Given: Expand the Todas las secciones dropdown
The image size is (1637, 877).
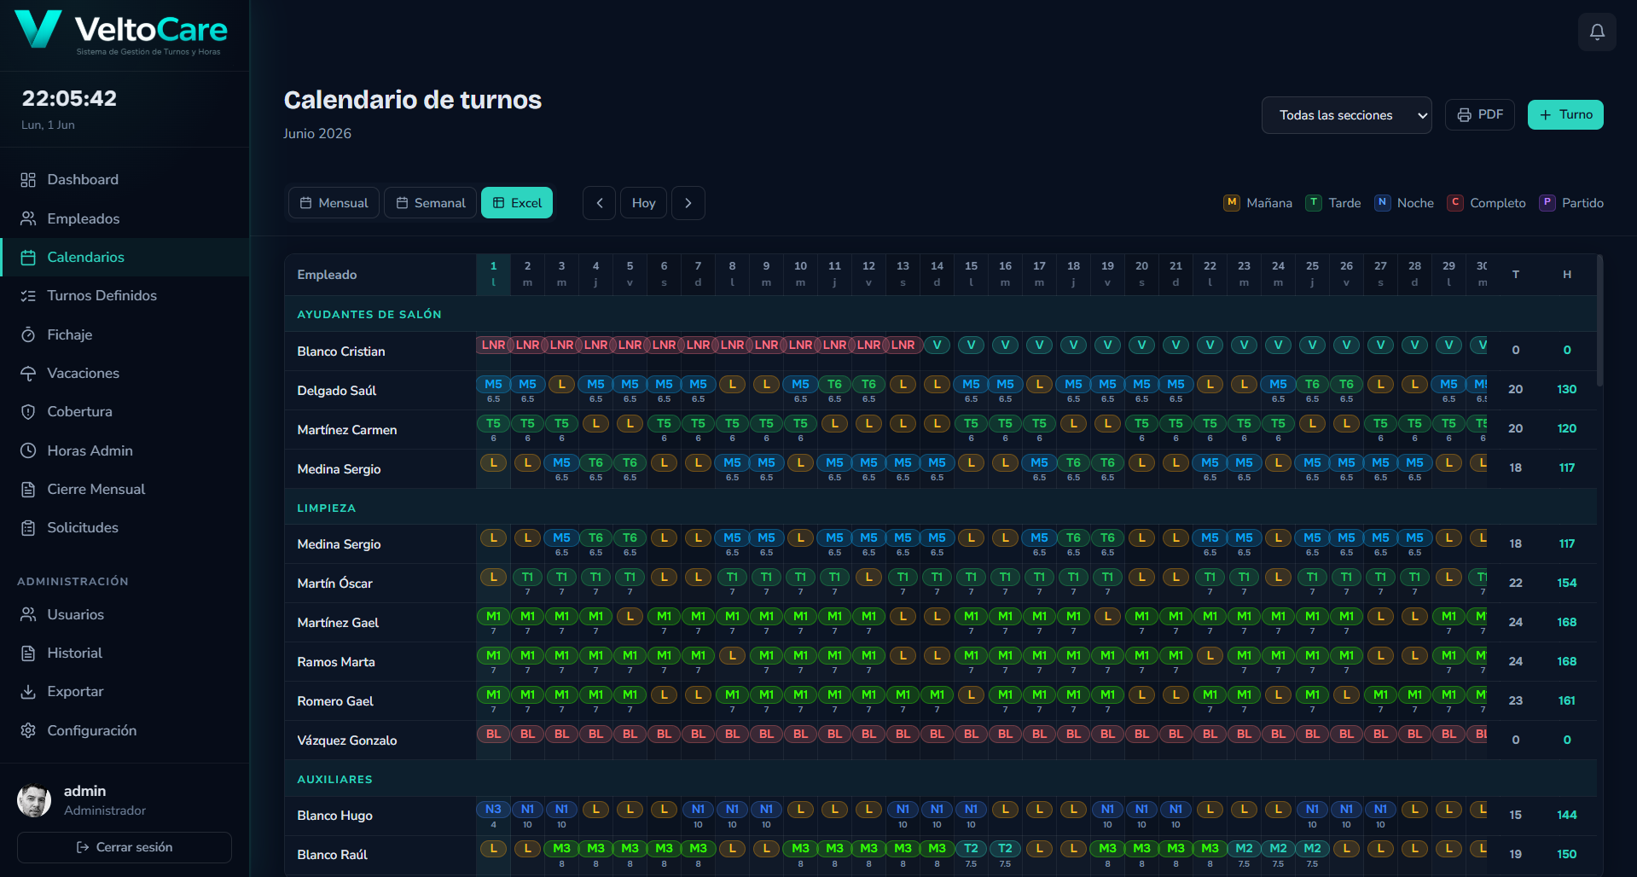Looking at the screenshot, I should tap(1346, 115).
